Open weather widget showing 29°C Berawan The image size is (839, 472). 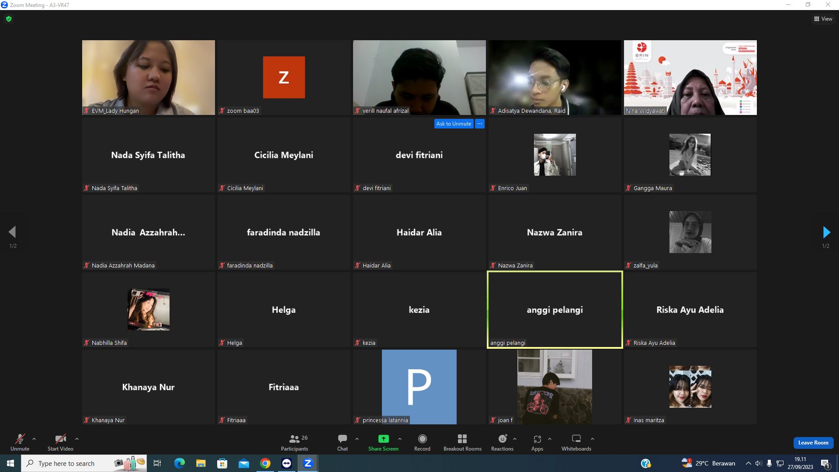coord(708,463)
